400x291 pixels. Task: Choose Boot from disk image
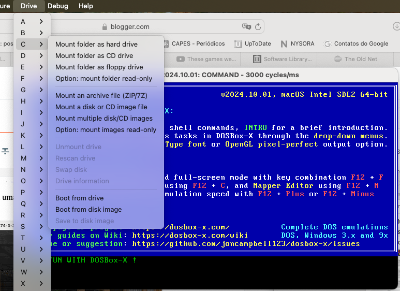coord(88,210)
